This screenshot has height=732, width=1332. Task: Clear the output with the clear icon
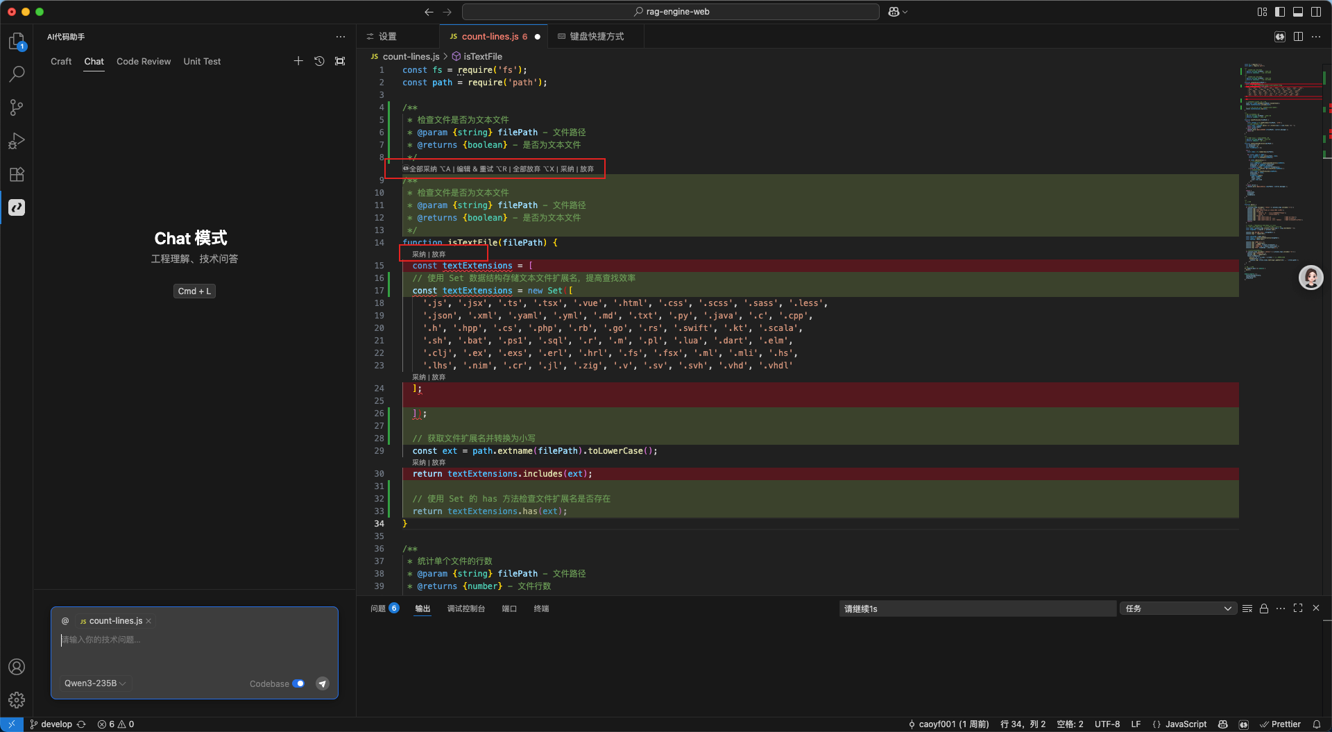pyautogui.click(x=1247, y=608)
